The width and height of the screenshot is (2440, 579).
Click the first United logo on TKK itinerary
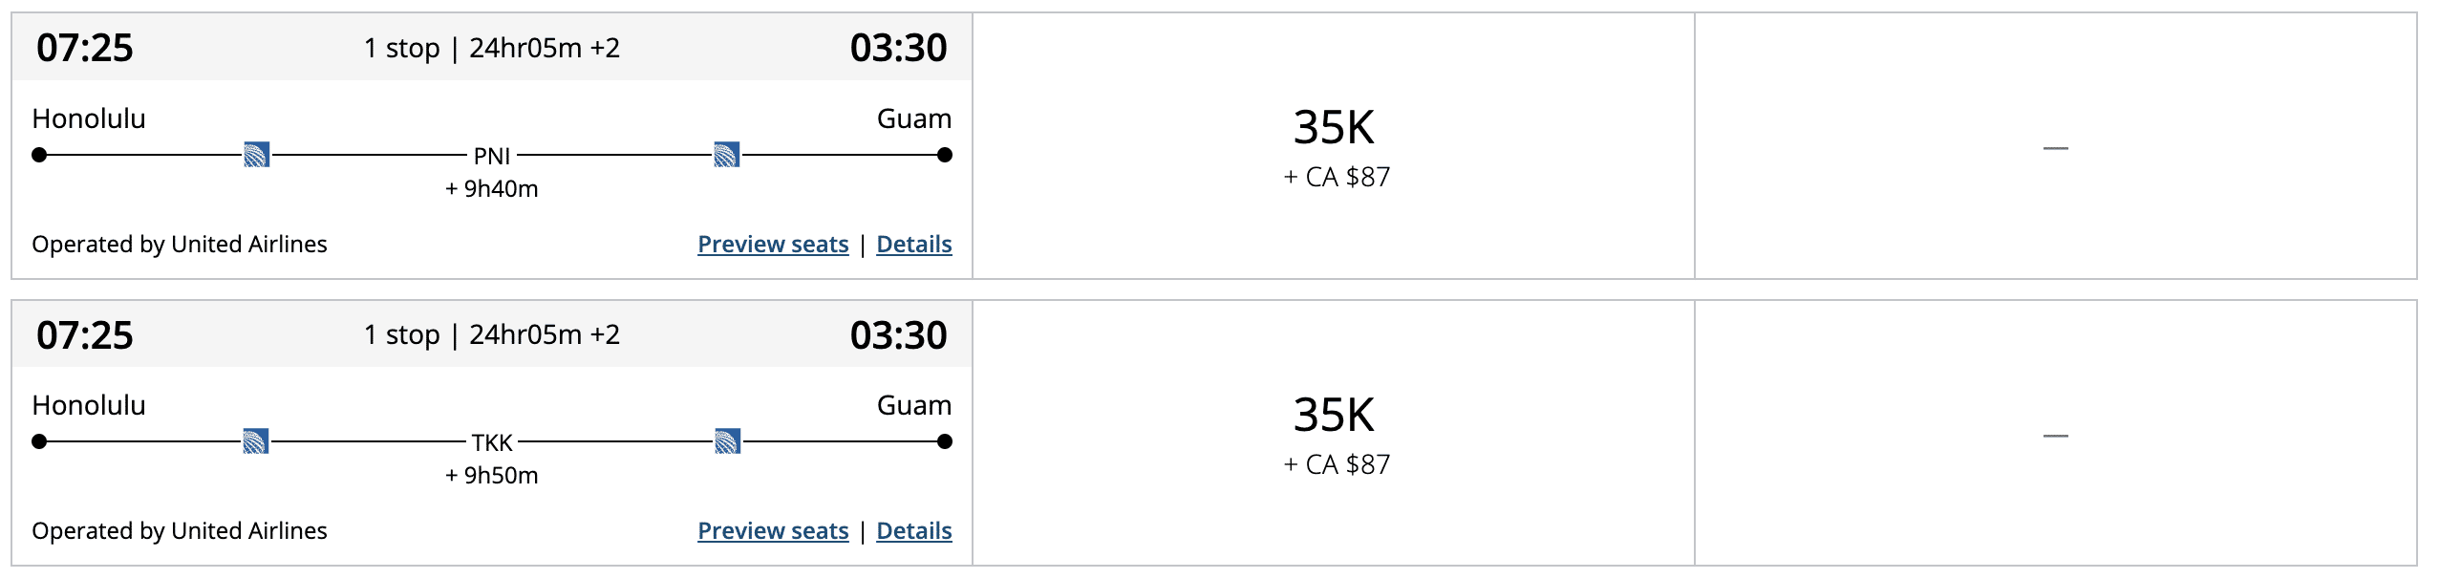point(256,441)
